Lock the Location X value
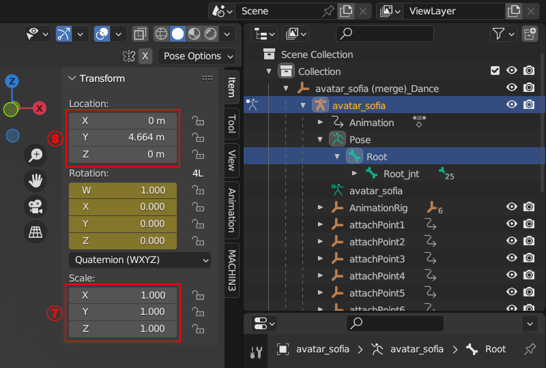This screenshot has height=368, width=546. (x=198, y=121)
